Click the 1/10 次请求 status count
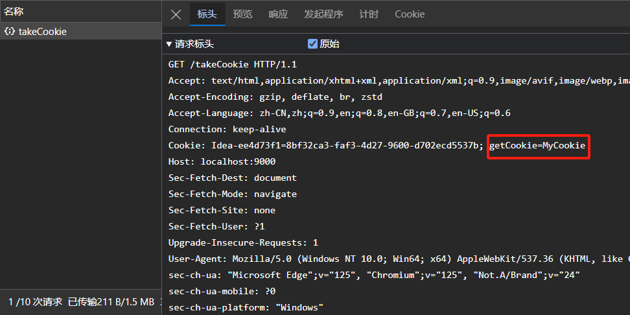Image resolution: width=630 pixels, height=315 pixels. 36,301
